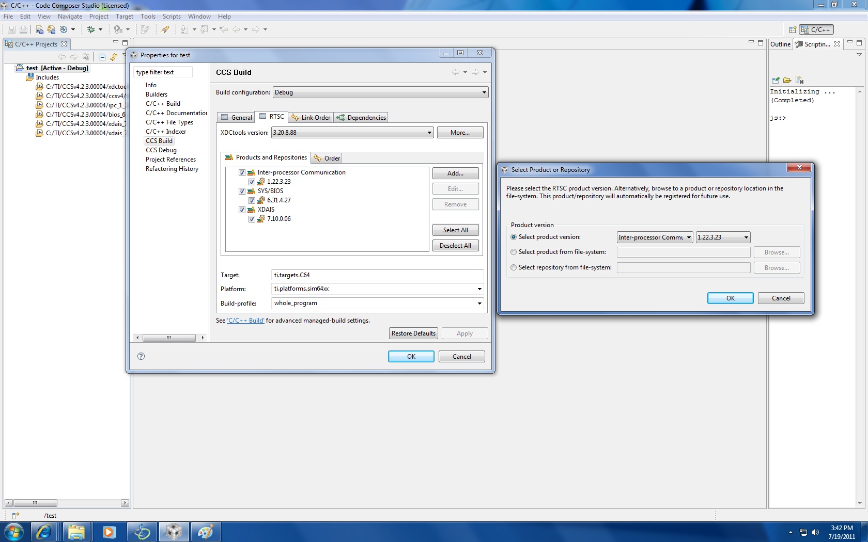Screen dimensions: 868x542
Task: Click the help question mark in Properties dialog
Action: coord(141,356)
